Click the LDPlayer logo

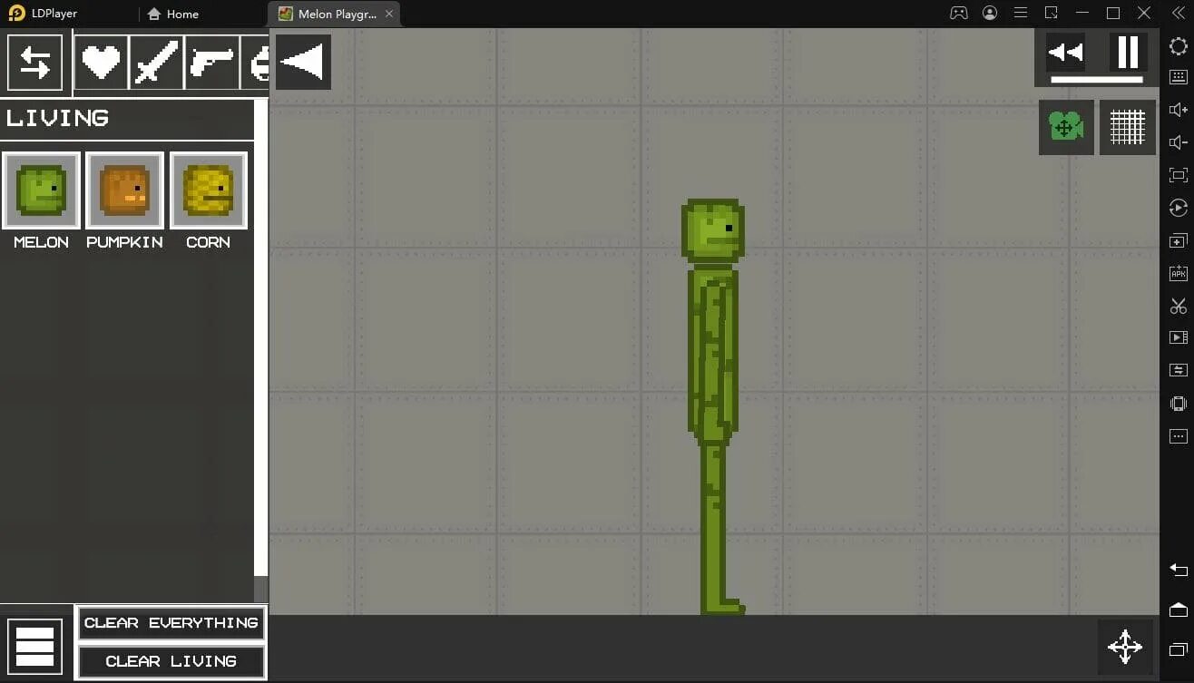[16, 14]
